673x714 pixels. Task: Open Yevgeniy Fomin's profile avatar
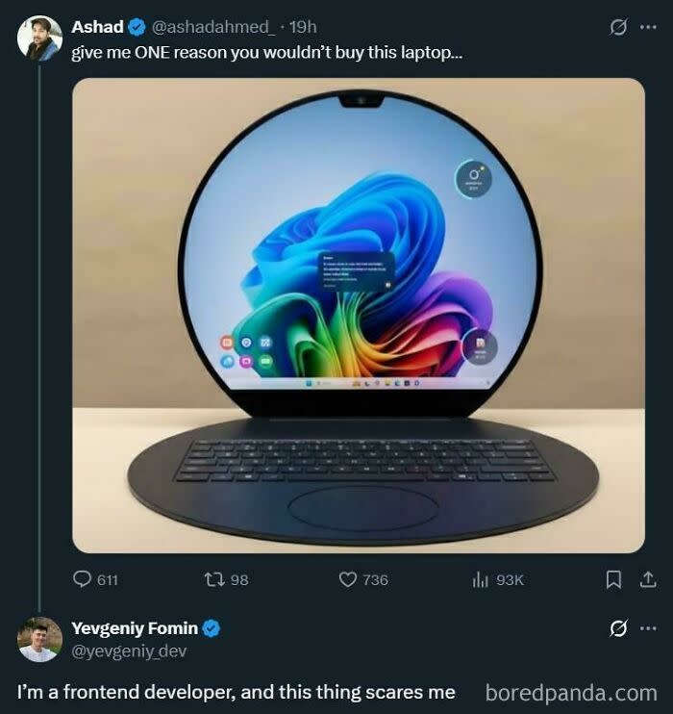coord(39,640)
